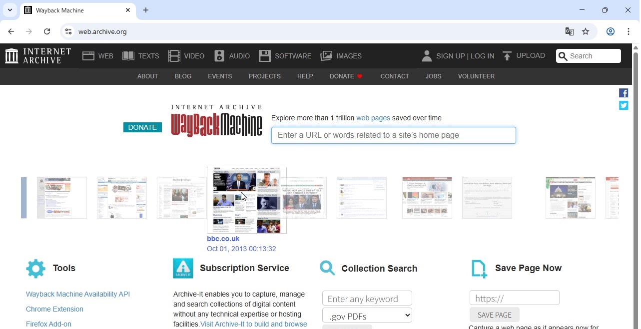
Task: Open the Software floppy disk icon
Action: (265, 56)
